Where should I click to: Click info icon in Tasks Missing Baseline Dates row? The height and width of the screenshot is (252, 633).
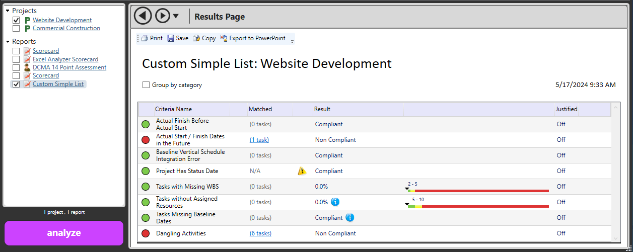[350, 218]
